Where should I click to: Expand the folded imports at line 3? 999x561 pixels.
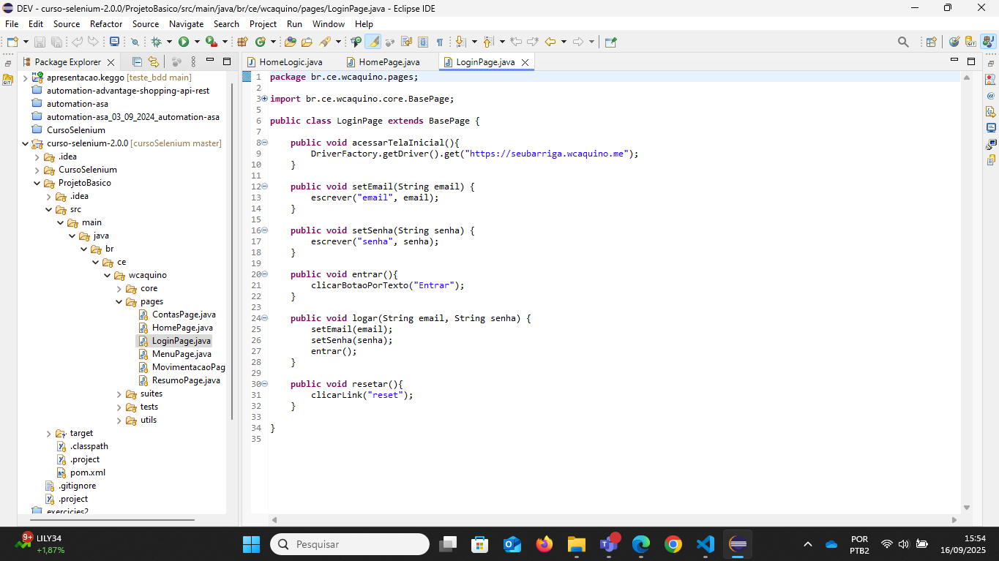264,99
